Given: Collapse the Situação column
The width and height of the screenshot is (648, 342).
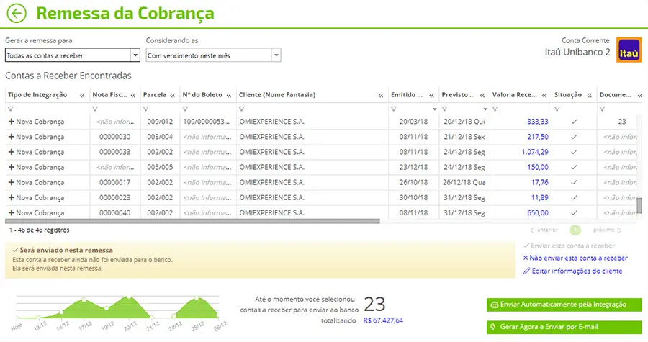Looking at the screenshot, I should 589,96.
